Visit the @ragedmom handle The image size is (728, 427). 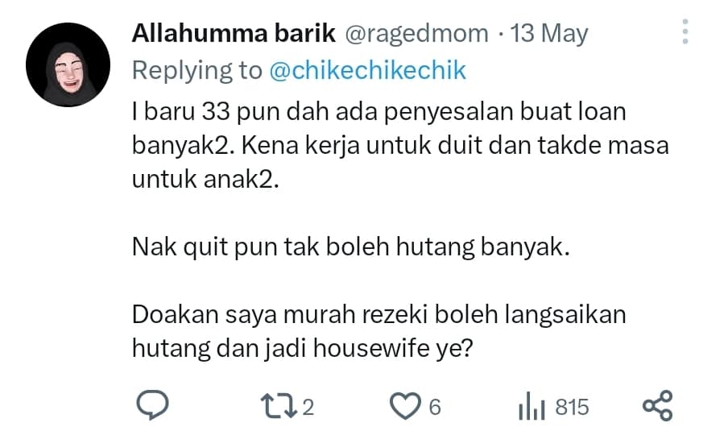pos(416,35)
